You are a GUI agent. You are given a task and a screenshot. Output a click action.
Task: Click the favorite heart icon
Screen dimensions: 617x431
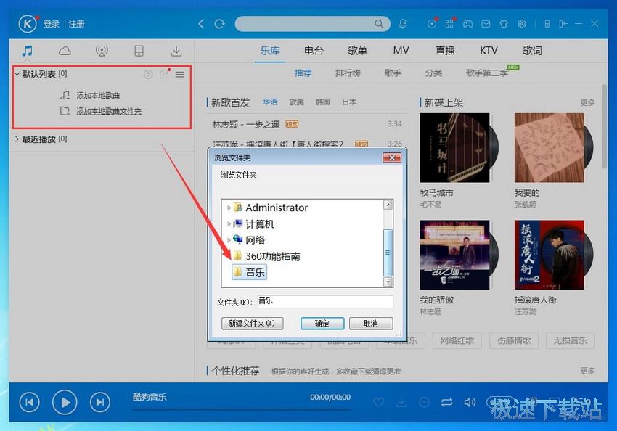coord(378,402)
